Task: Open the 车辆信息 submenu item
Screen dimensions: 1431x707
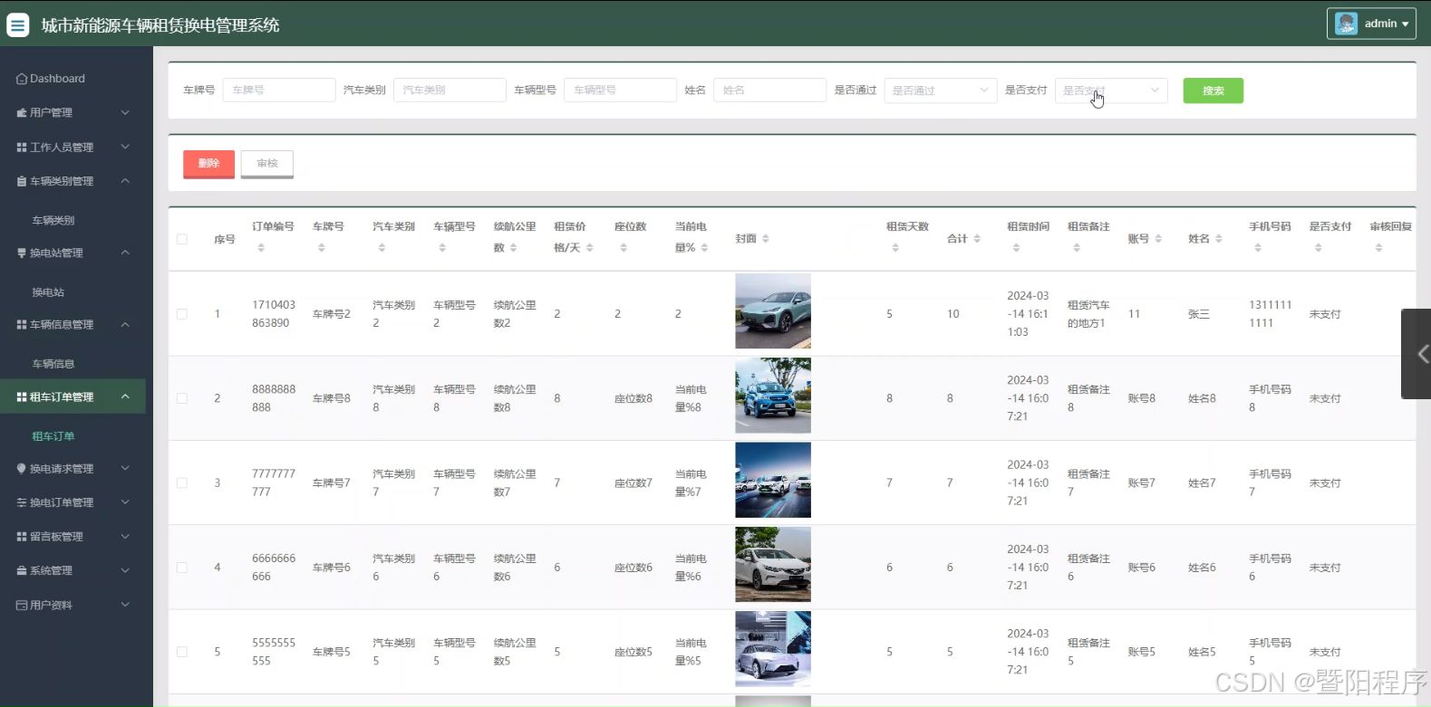Action: tap(53, 364)
